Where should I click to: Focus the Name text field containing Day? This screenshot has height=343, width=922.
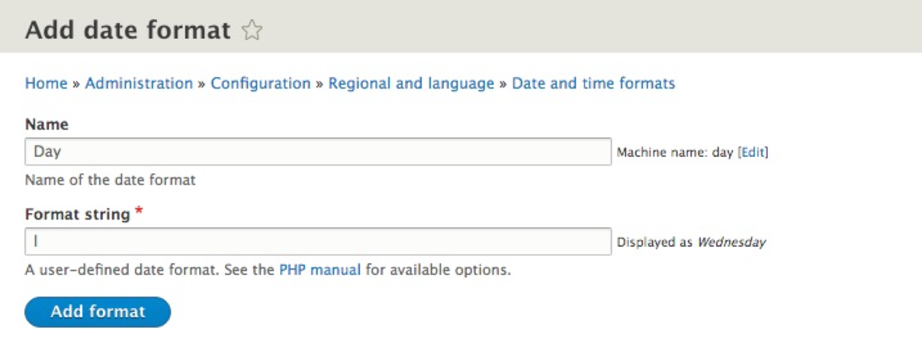click(x=318, y=152)
